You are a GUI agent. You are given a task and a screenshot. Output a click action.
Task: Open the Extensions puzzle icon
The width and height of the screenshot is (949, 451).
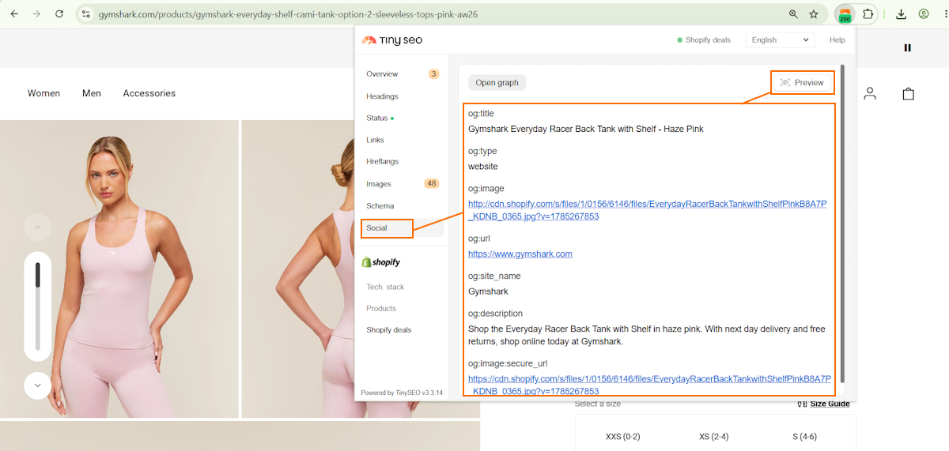868,14
